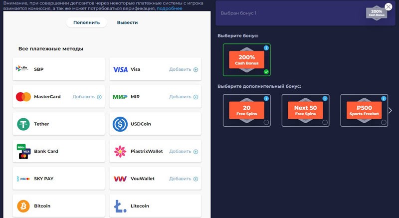
Task: Click the PiastrixWallet flower icon
Action: pos(120,151)
